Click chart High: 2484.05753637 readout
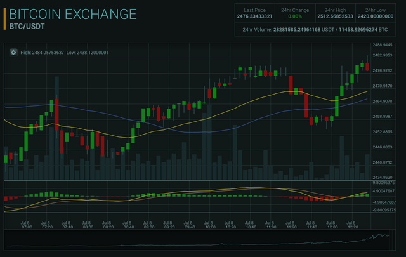Screen dimensions: 406x257 pyautogui.click(x=43, y=53)
